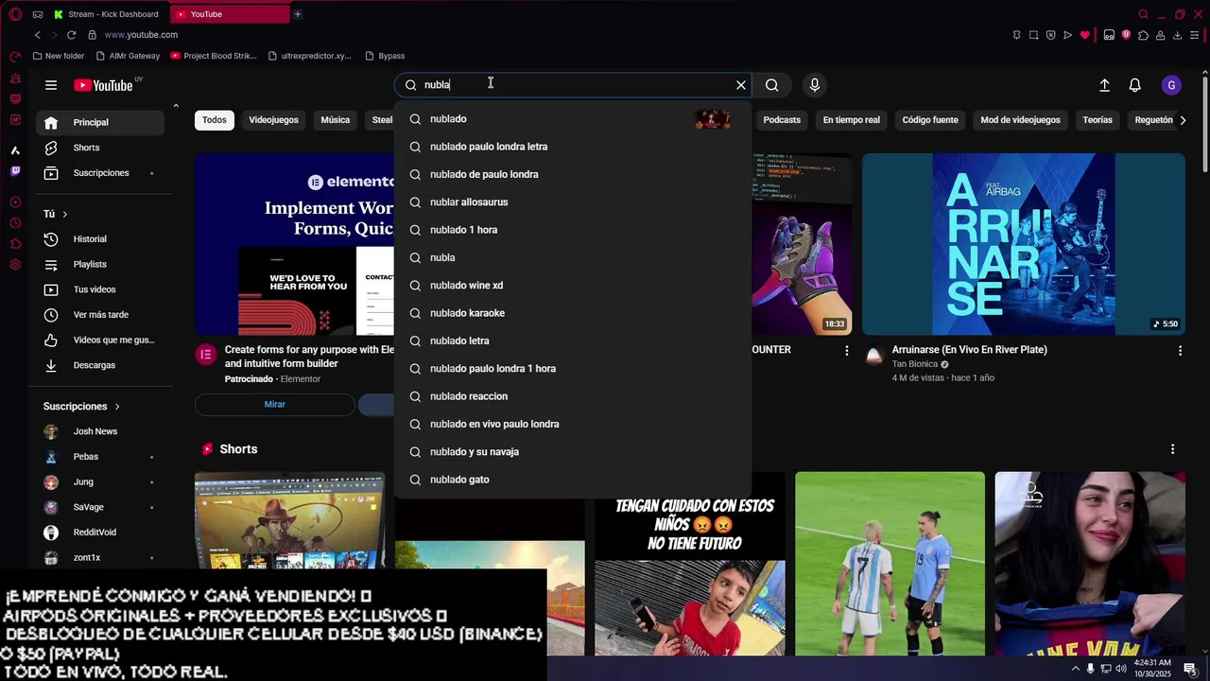Open options menu for the Arruinarse video
1210x681 pixels.
(x=1180, y=351)
